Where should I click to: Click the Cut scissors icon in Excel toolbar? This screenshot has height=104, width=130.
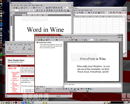77,12
